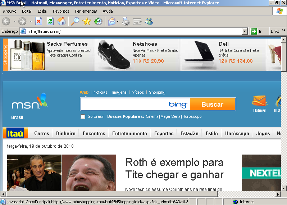Open the Entretenimento navigation item
Image resolution: width=287 pixels, height=205 pixels.
coord(129,133)
